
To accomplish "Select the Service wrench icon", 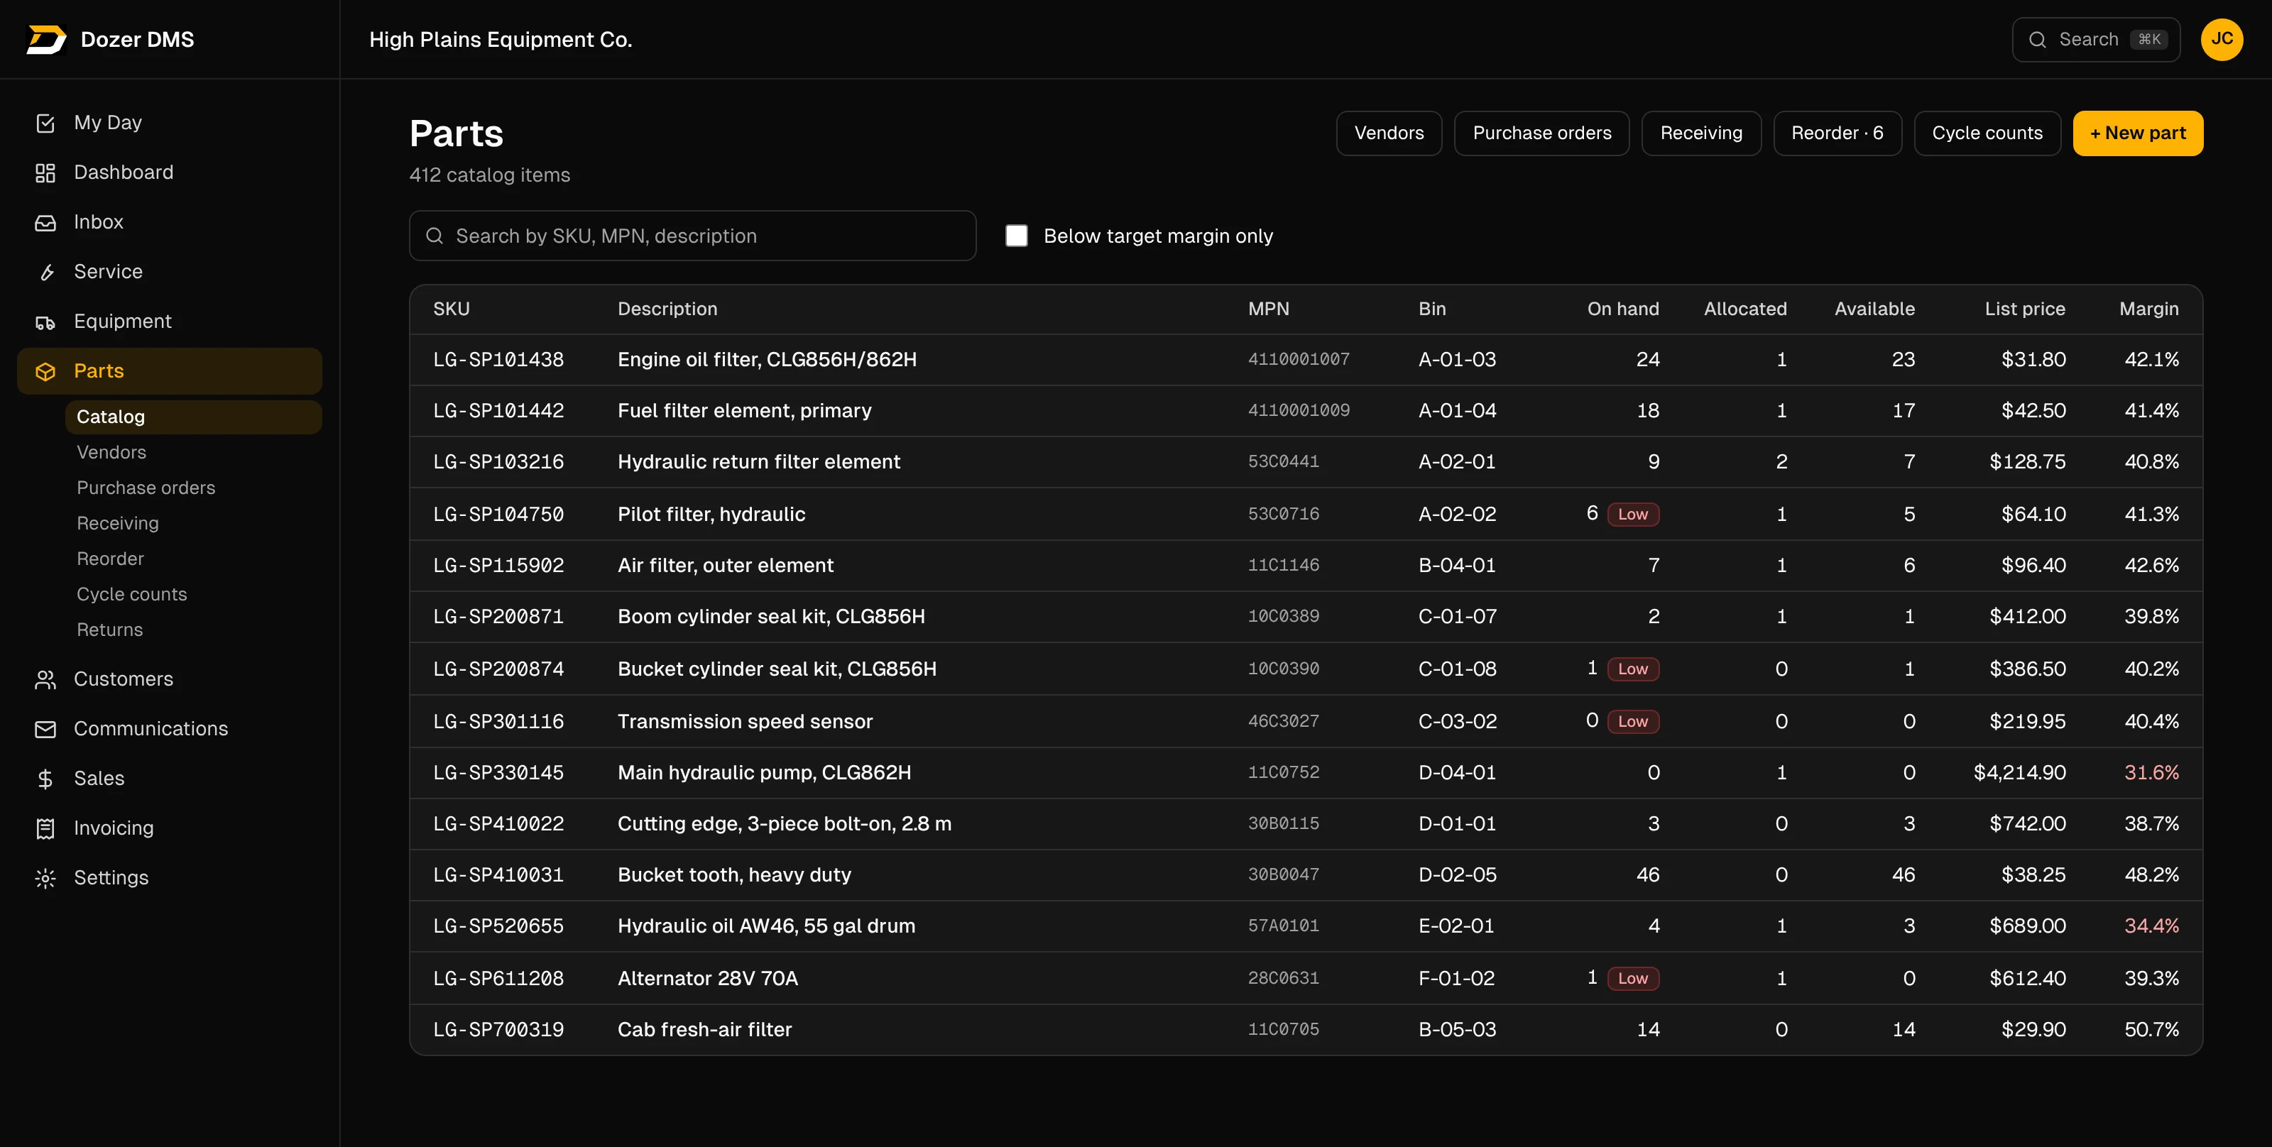I will tap(45, 272).
